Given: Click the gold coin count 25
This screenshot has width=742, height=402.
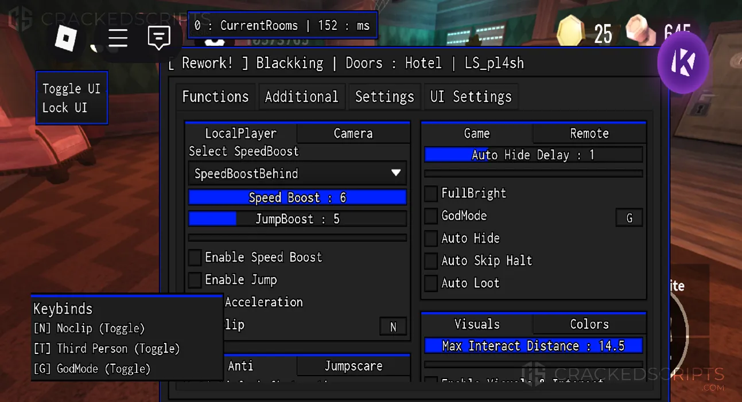Looking at the screenshot, I should coord(603,34).
